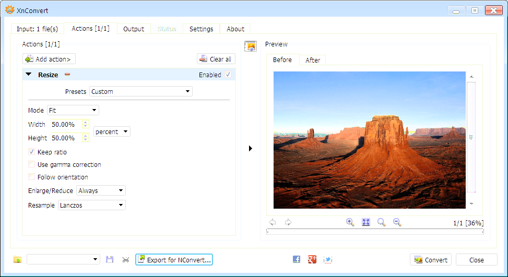Open the Presets Custom dropdown

pyautogui.click(x=141, y=92)
